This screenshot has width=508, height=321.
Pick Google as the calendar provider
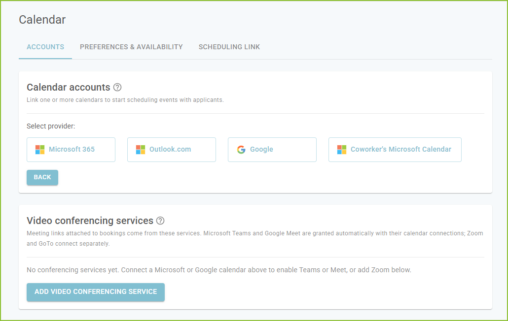coord(272,150)
